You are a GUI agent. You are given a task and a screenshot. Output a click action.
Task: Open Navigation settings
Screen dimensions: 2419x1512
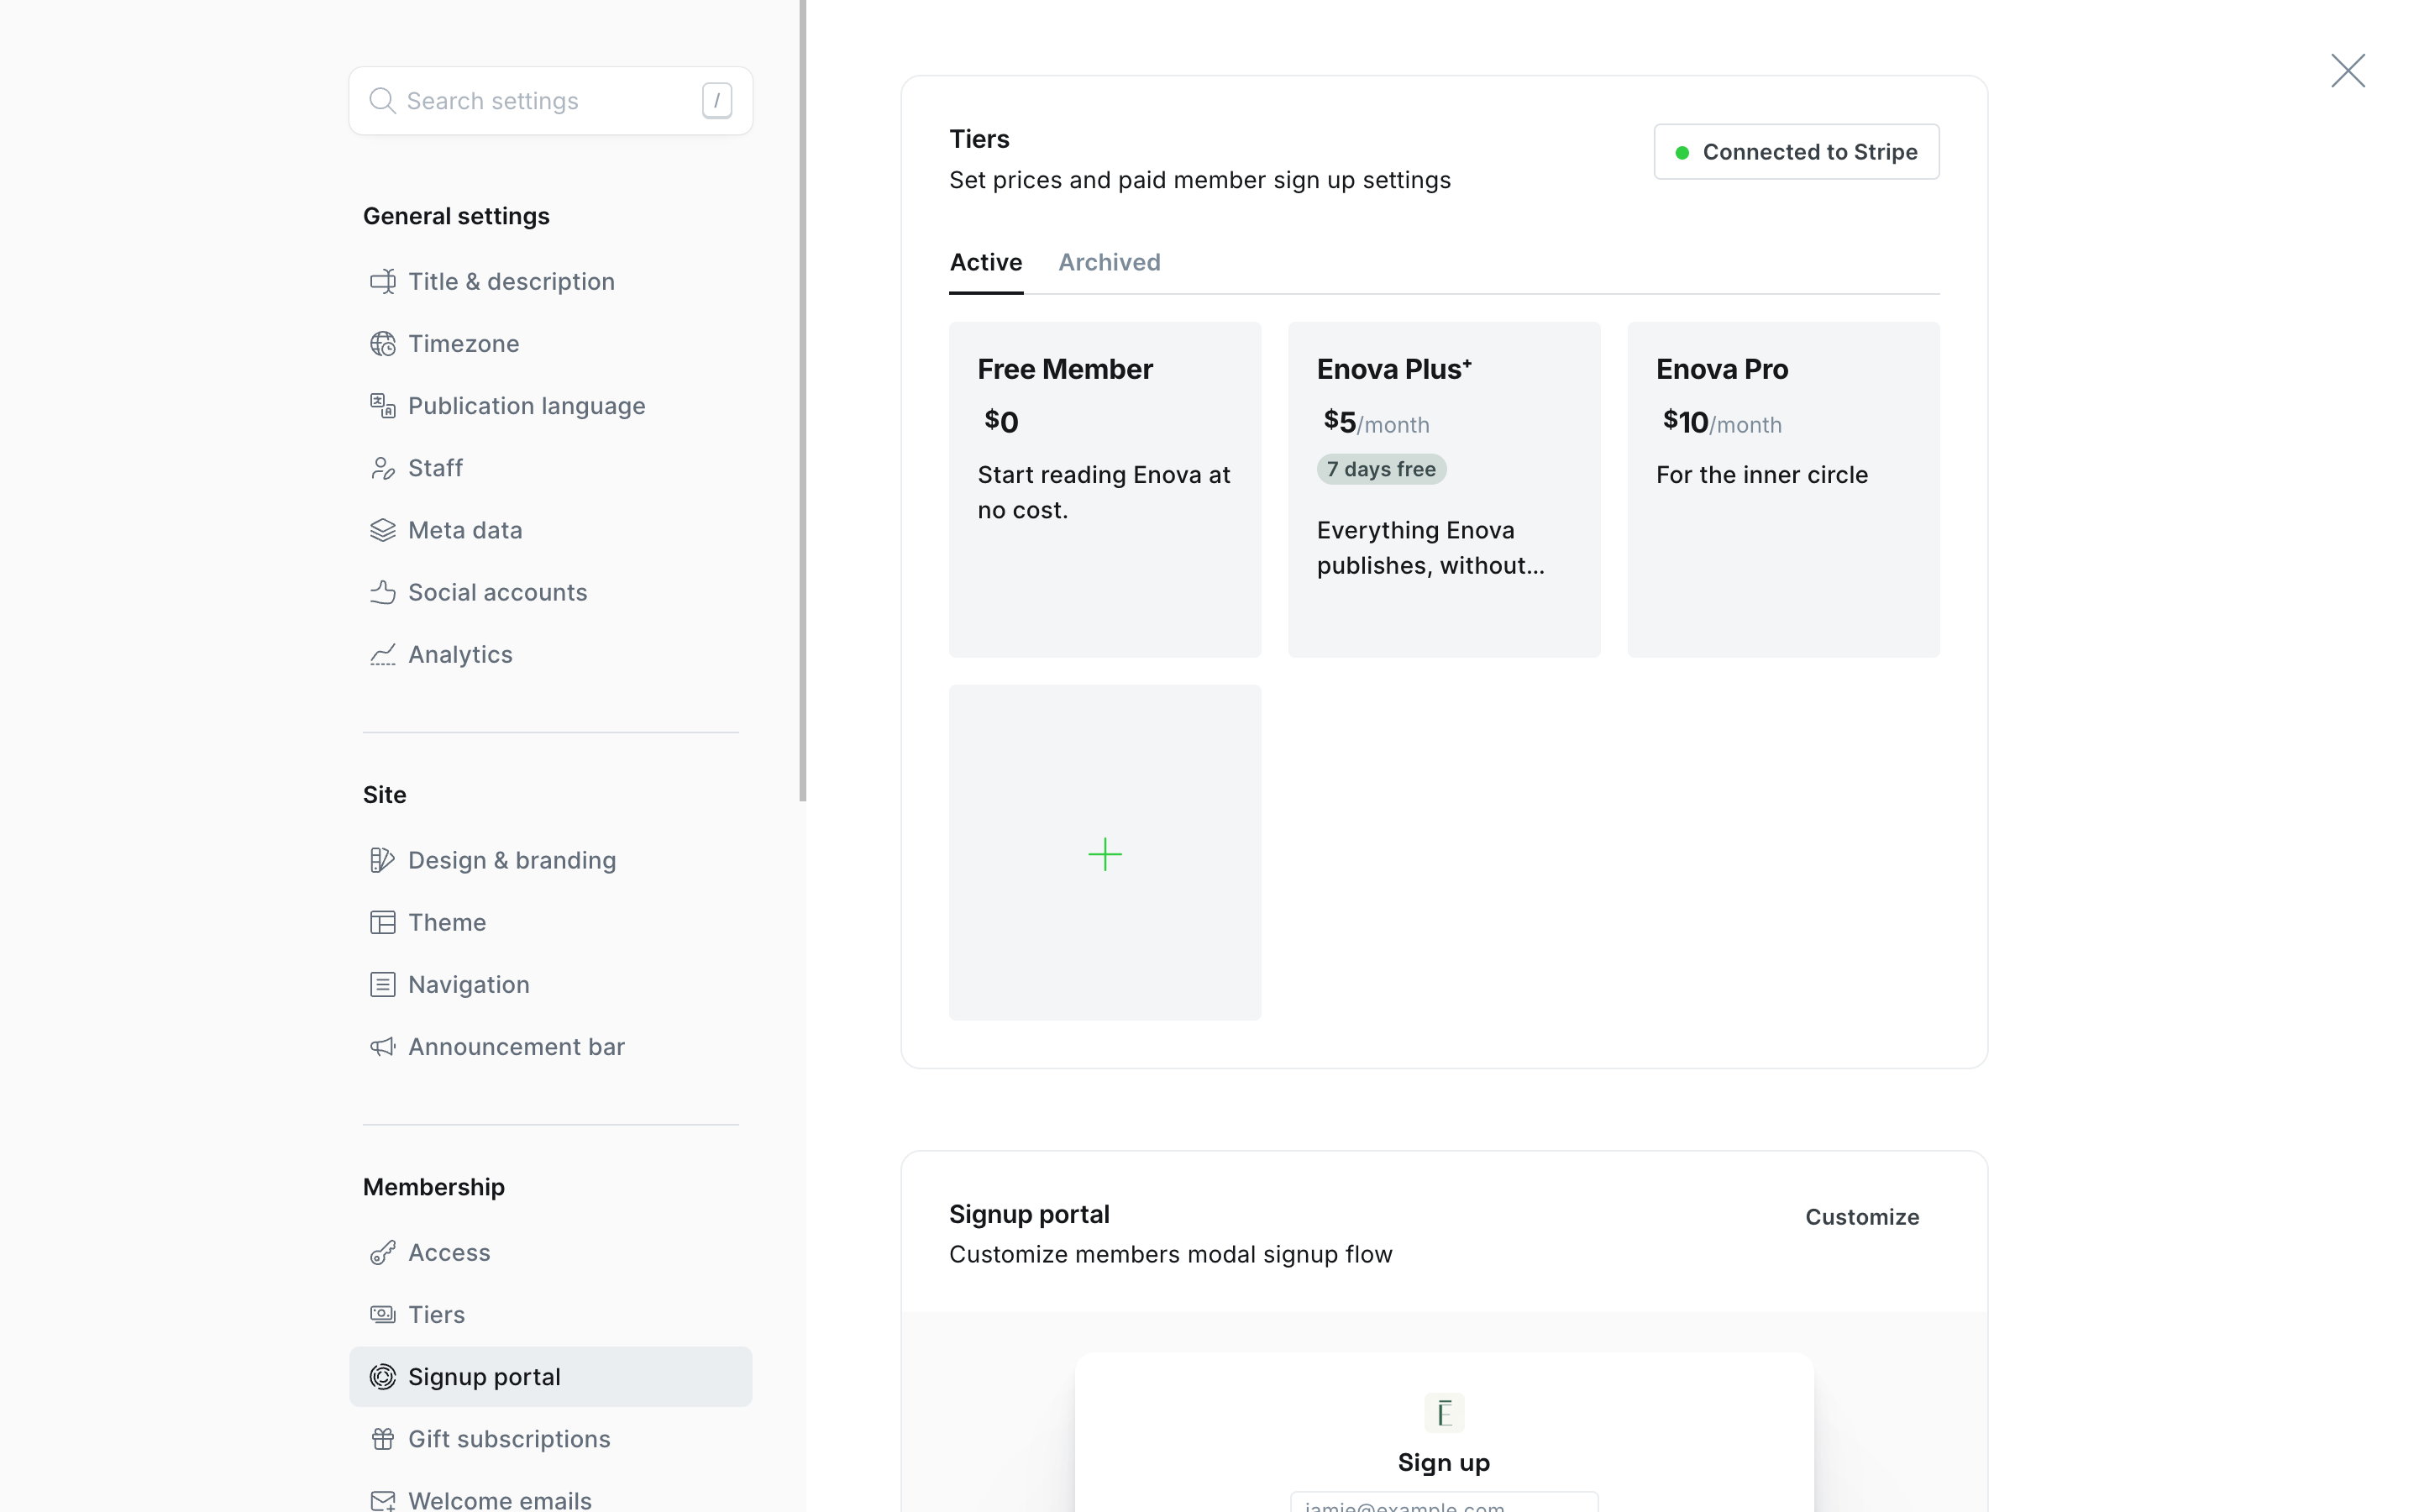[x=551, y=984]
